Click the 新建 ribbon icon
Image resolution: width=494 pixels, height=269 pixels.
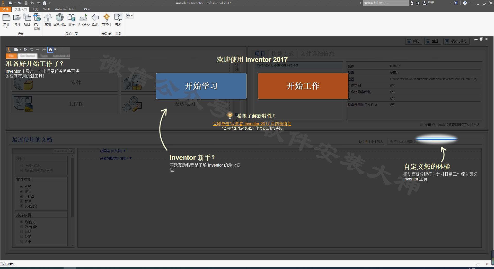(x=6, y=18)
